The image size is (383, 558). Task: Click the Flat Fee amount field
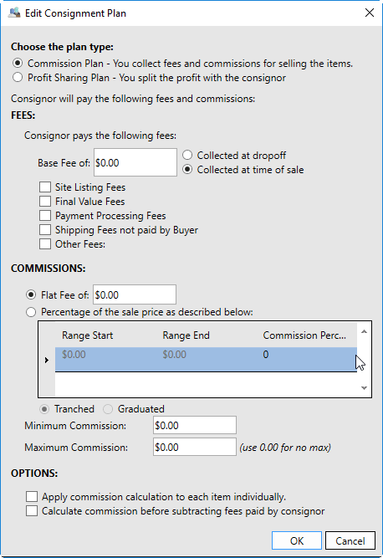click(x=135, y=294)
